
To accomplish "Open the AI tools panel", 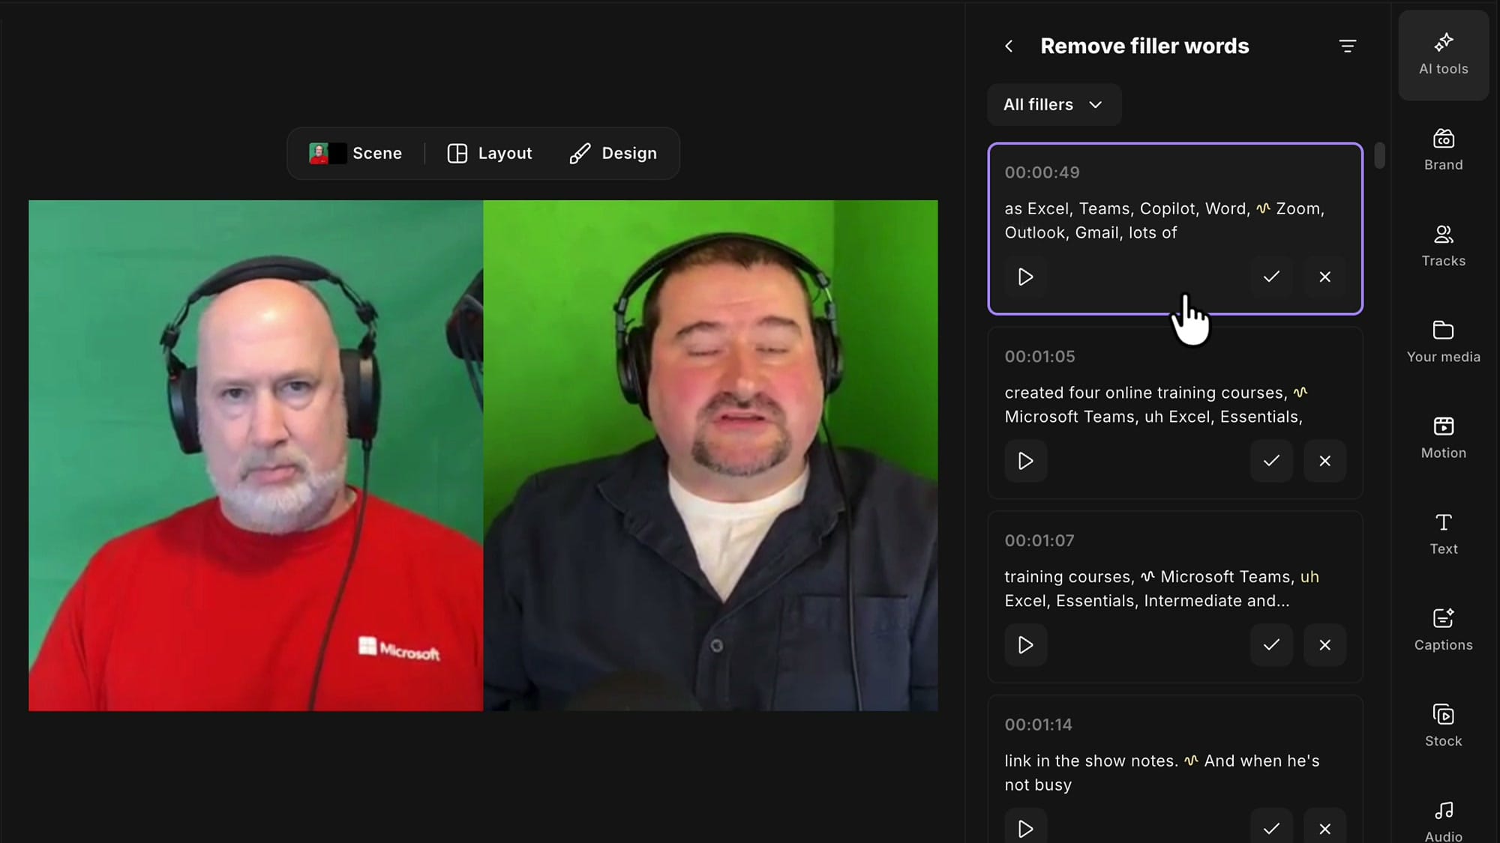I will pyautogui.click(x=1443, y=55).
